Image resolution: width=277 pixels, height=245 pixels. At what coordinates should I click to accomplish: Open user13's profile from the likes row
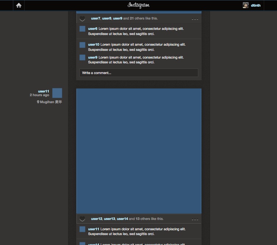[110, 219]
